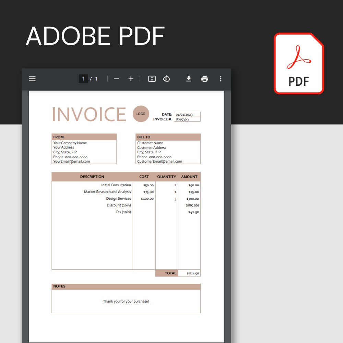Open extra viewer settings with three-dot menu

coord(221,79)
